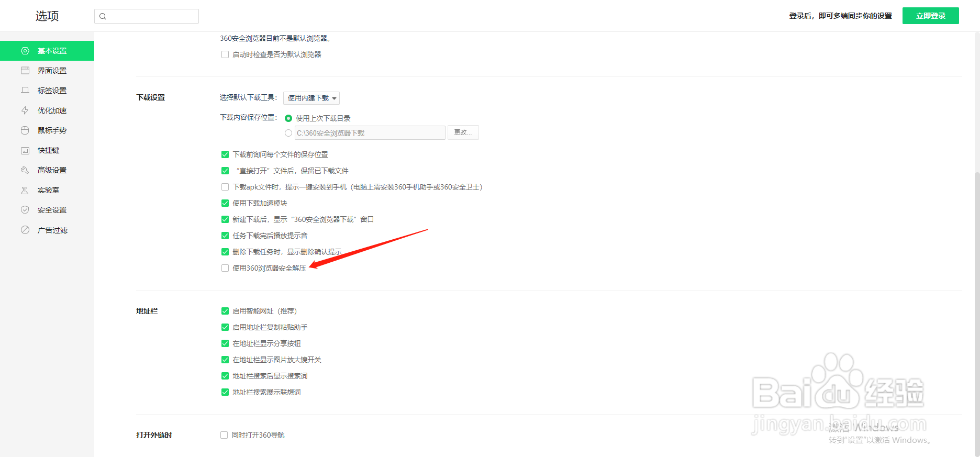Click 立即登录 green button
The image size is (980, 457).
(x=931, y=16)
